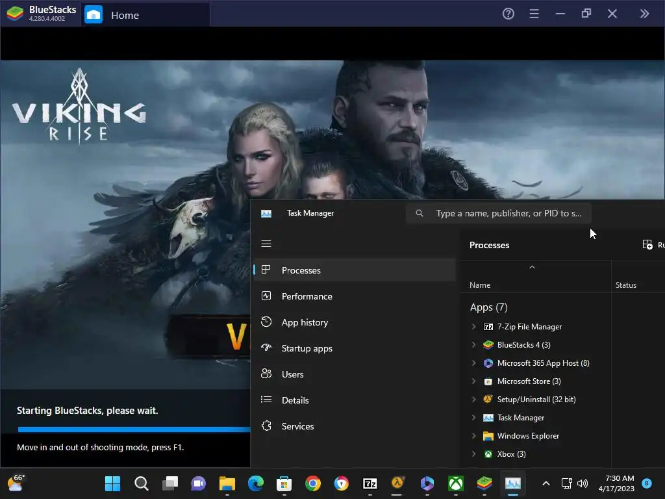
Task: Select the Xbox process icon
Action: tap(488, 454)
